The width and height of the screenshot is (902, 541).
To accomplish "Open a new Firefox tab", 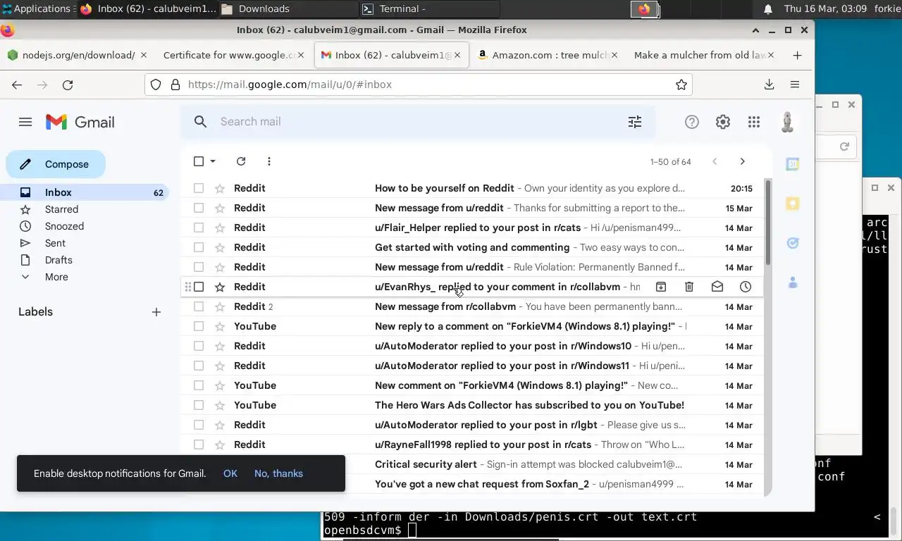I will point(797,55).
